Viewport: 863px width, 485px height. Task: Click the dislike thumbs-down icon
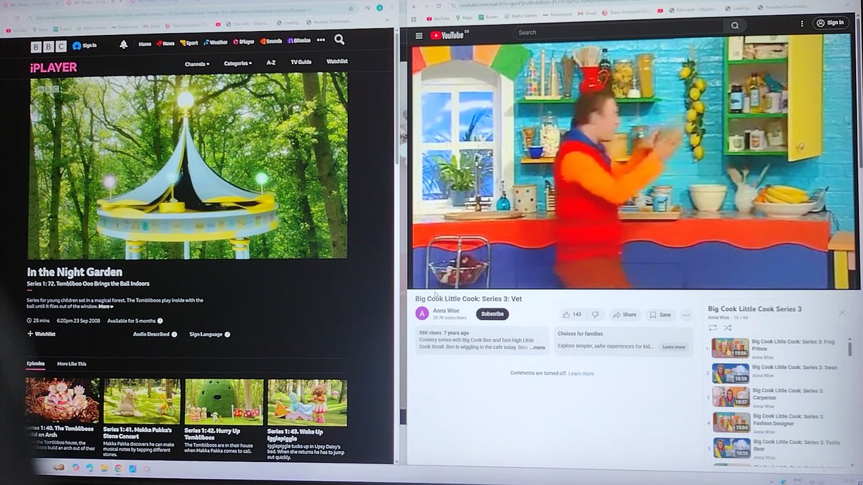pos(595,315)
